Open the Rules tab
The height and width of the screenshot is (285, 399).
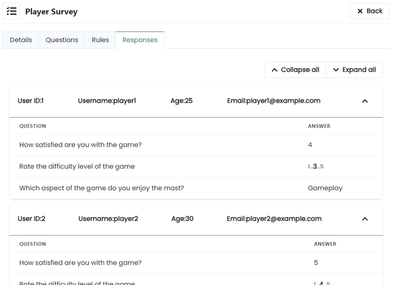(x=100, y=40)
